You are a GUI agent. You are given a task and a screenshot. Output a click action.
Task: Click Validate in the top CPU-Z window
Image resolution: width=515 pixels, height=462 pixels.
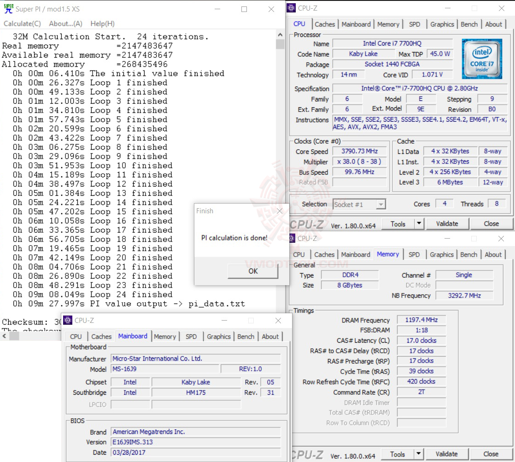tap(447, 223)
